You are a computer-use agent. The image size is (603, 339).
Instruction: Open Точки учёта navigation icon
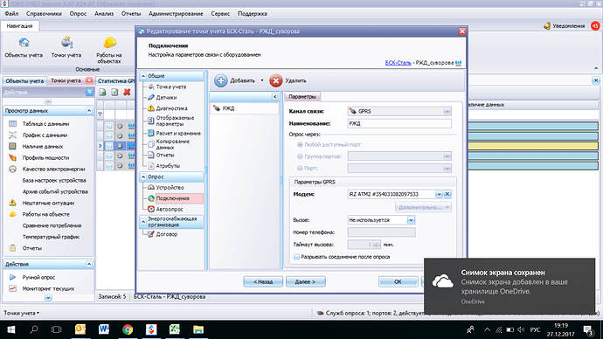click(x=66, y=42)
